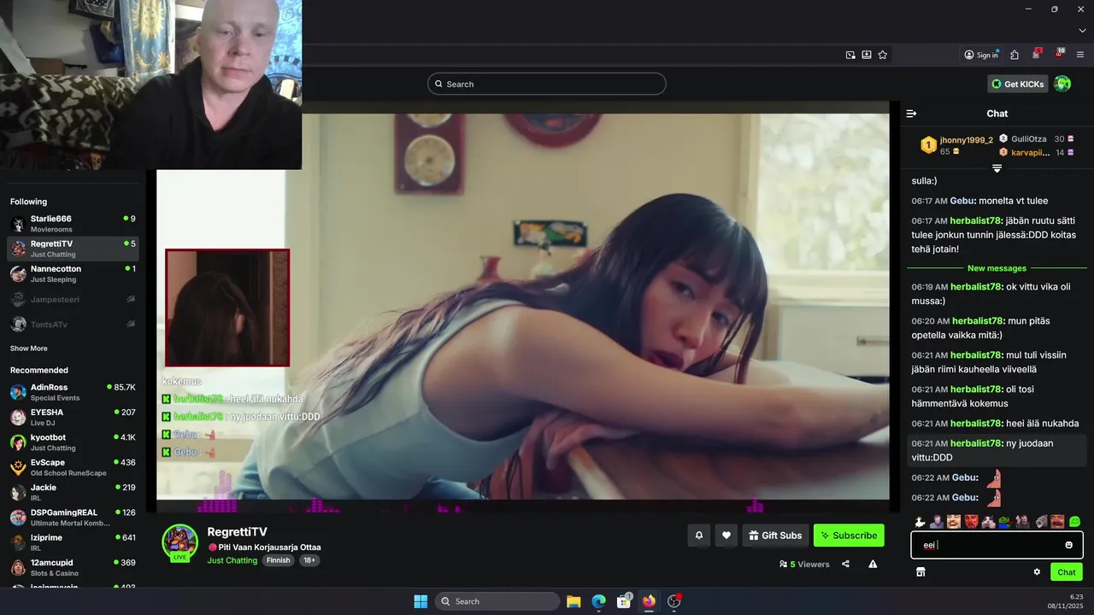Open Microsoft Edge from taskbar
This screenshot has width=1094, height=615.
(x=599, y=601)
